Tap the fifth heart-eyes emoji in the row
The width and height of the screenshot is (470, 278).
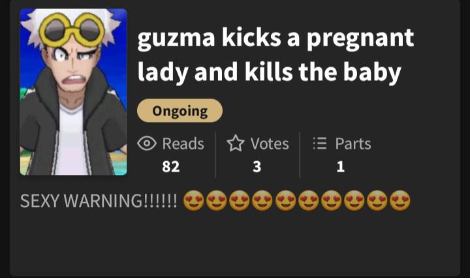[285, 200]
